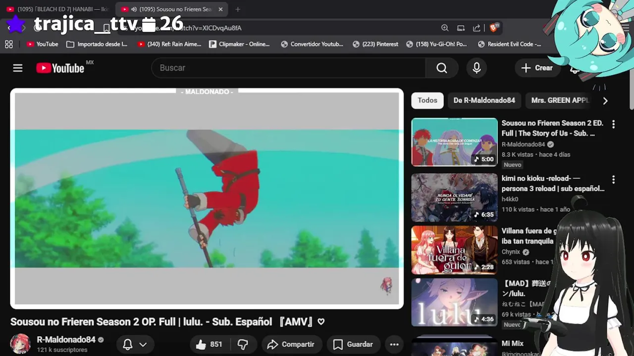Expand the notification bell dropdown arrow
Screen dimensions: 634x356
143,345
